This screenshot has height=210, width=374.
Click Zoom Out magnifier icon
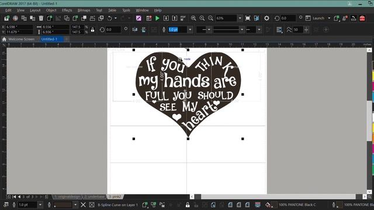pos(210,18)
